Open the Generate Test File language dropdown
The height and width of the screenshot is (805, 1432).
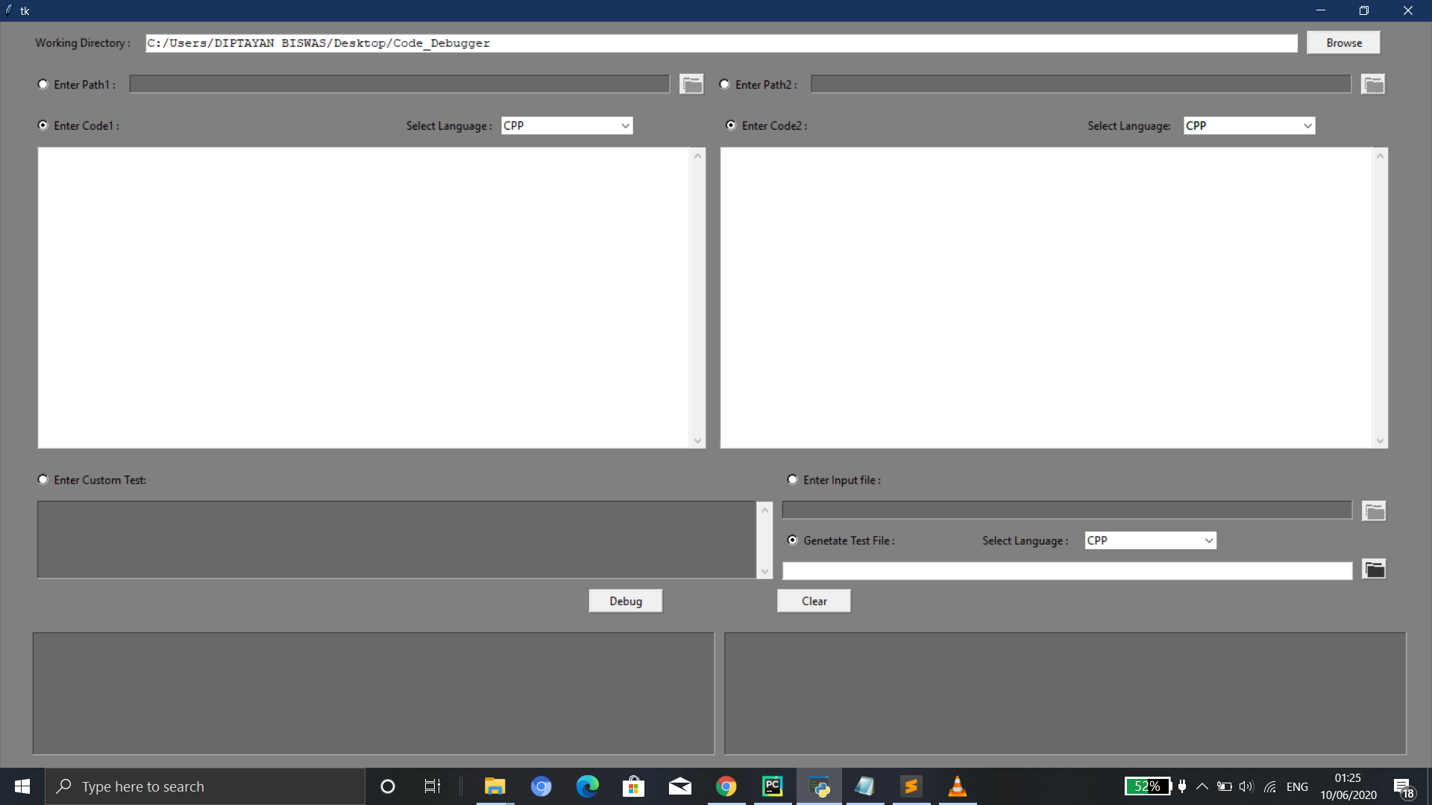click(1208, 540)
